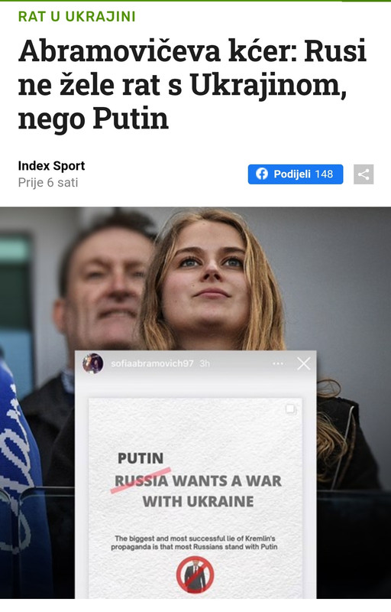
Task: Click the sofiaabramovich97 profile avatar
Action: click(92, 363)
